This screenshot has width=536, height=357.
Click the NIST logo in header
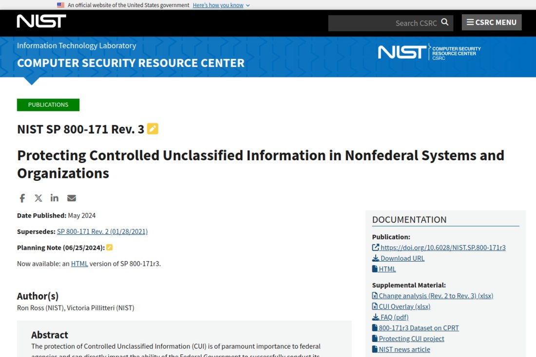click(41, 21)
